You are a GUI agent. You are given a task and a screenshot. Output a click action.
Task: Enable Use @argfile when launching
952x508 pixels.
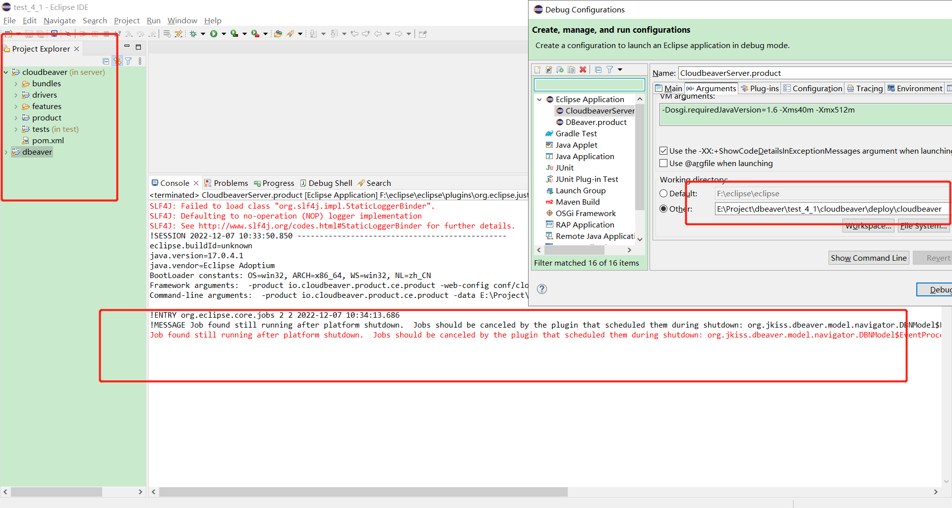tap(663, 163)
